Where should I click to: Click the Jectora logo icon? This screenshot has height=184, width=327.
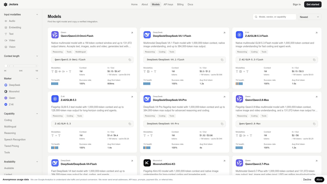6,4
